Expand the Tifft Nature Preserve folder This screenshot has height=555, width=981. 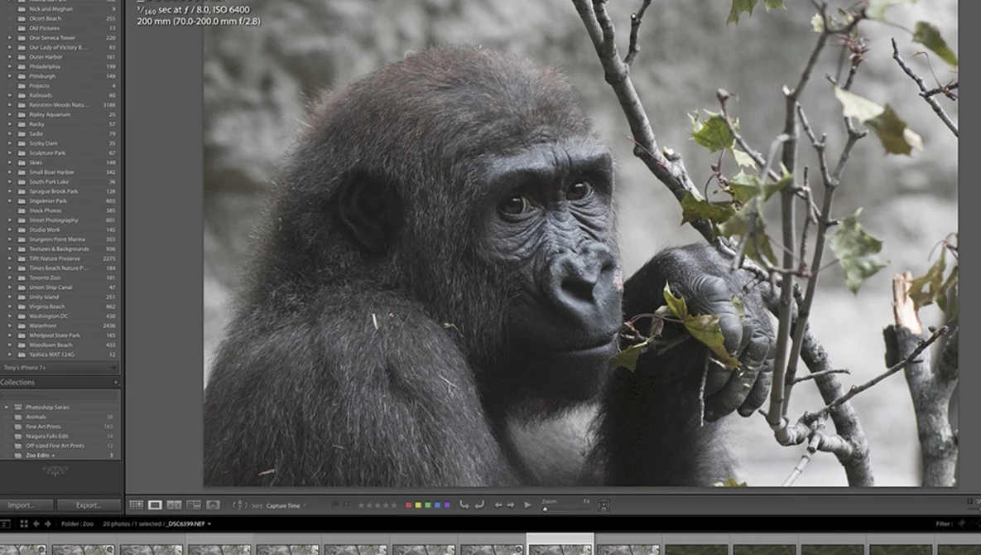tap(9, 258)
